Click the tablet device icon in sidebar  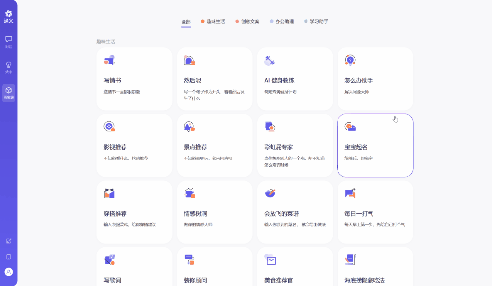pyautogui.click(x=8, y=257)
